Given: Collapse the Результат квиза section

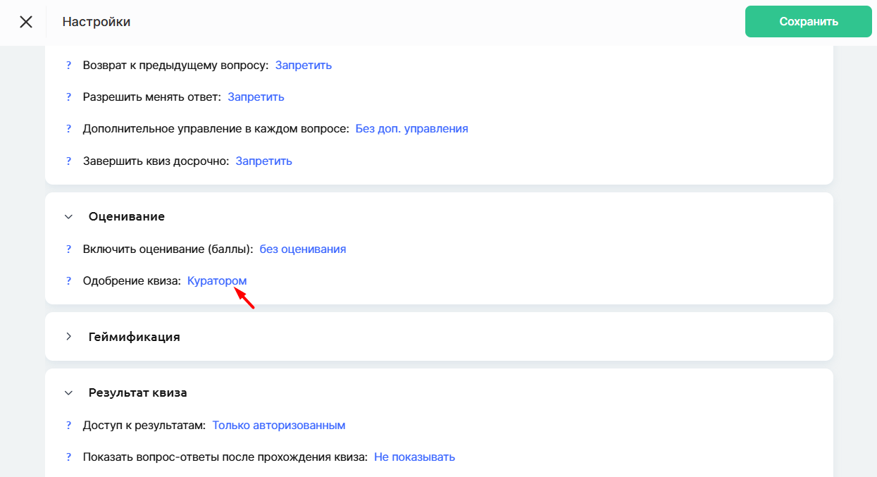Looking at the screenshot, I should pos(68,393).
